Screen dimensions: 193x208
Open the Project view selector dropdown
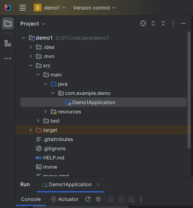[x=33, y=24]
